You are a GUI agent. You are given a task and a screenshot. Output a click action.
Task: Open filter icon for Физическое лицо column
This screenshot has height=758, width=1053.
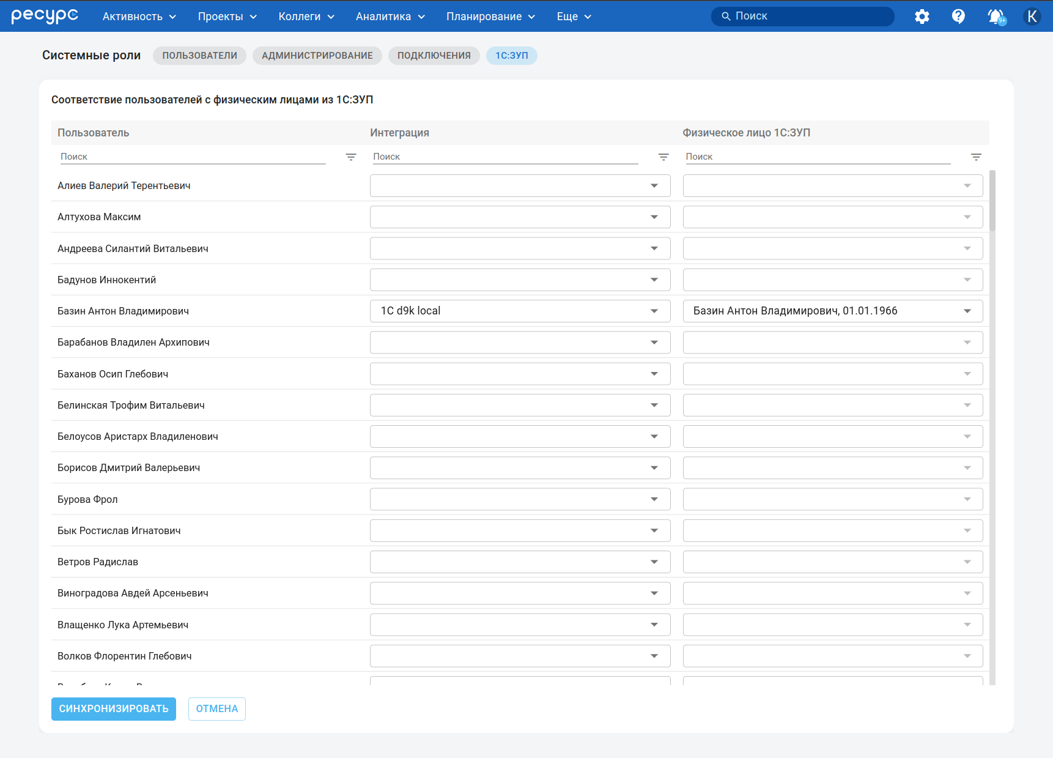[x=976, y=157]
